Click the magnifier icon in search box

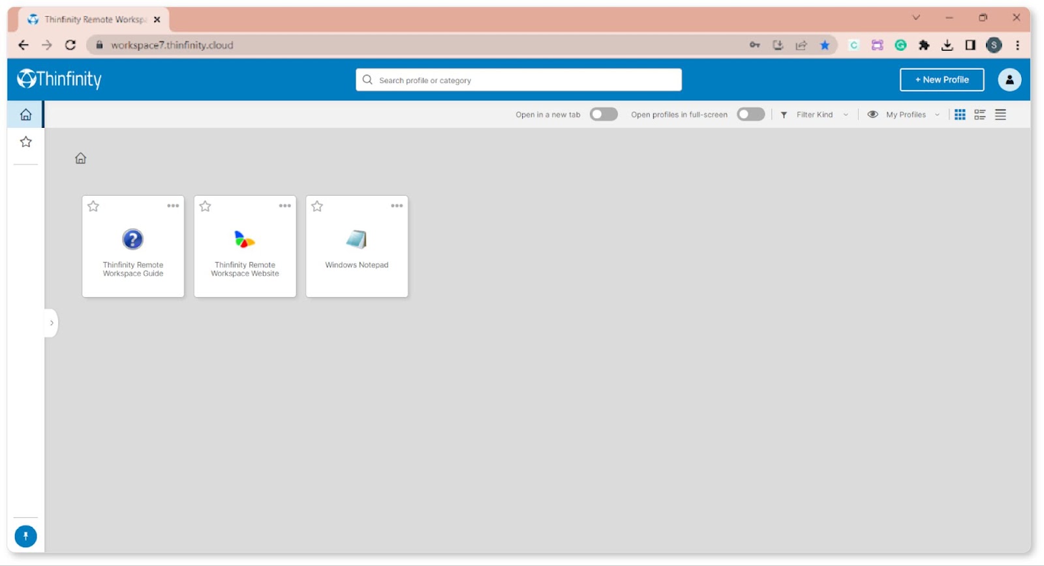(x=367, y=80)
